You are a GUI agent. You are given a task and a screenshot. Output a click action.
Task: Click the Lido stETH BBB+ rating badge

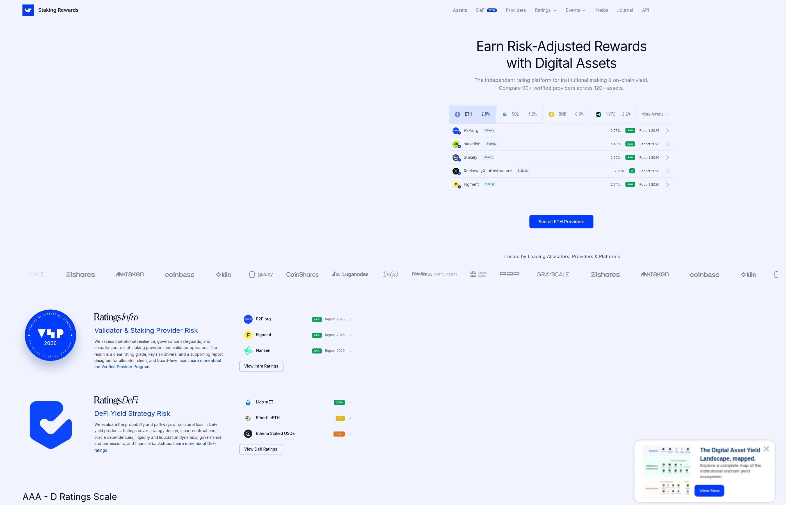tap(339, 403)
